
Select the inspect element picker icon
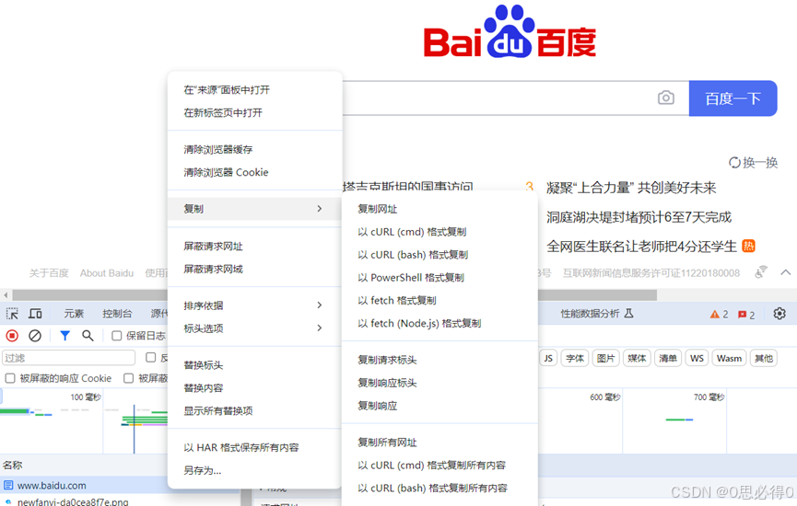12,314
